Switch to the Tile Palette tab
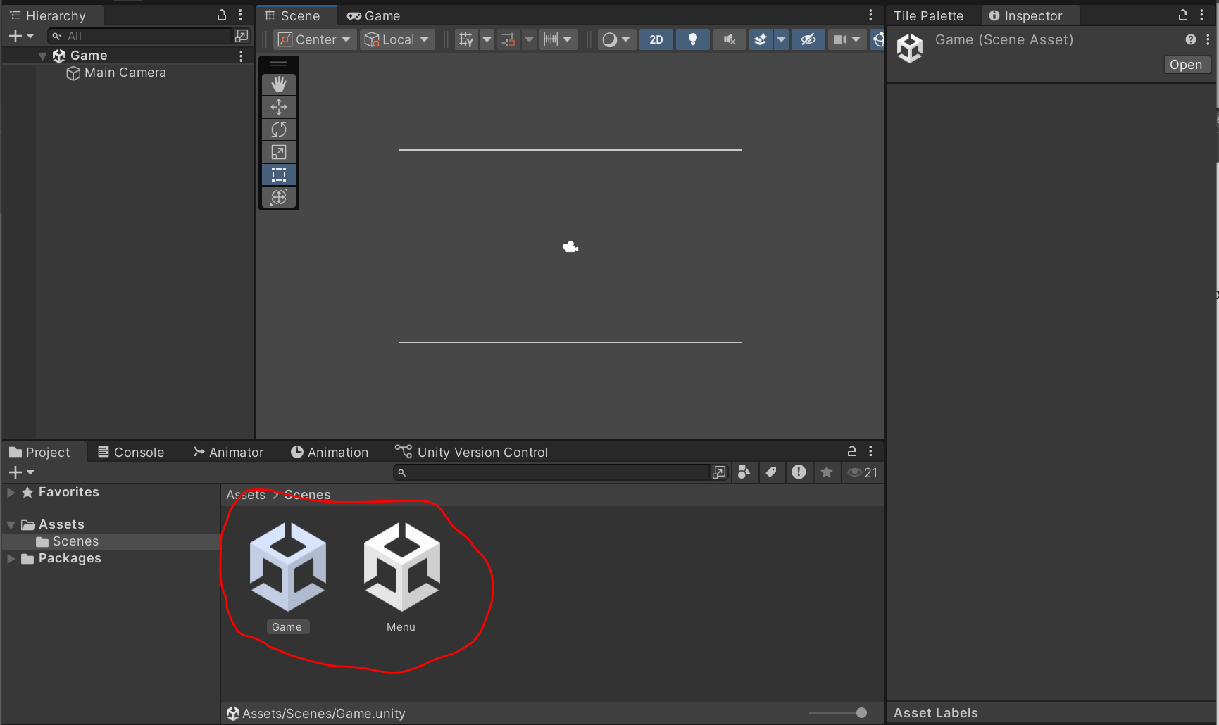Screen dimensions: 1219x725 coord(928,15)
